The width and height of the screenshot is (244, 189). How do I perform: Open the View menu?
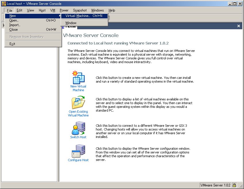click(30, 10)
